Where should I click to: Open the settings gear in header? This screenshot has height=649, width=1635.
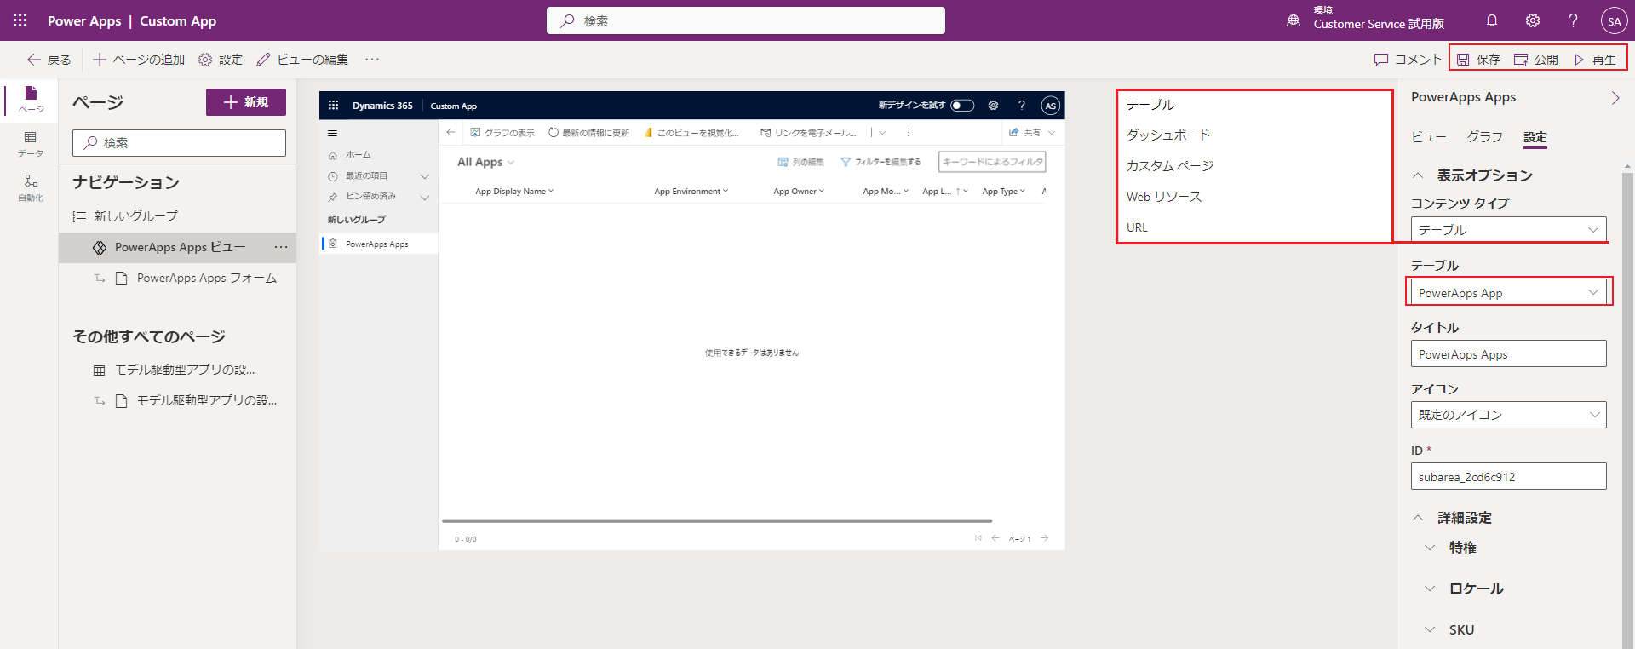click(x=1533, y=20)
